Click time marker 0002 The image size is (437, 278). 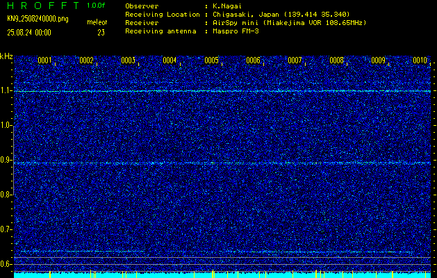pos(86,60)
